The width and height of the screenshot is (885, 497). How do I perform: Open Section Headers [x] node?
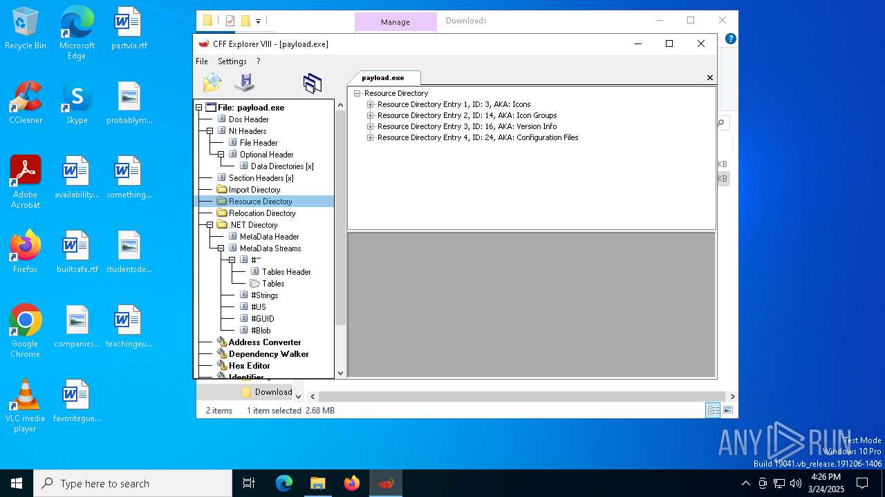coord(261,178)
